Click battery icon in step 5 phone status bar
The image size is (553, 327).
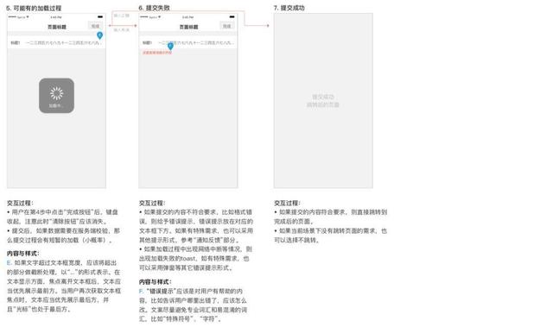(x=100, y=17)
